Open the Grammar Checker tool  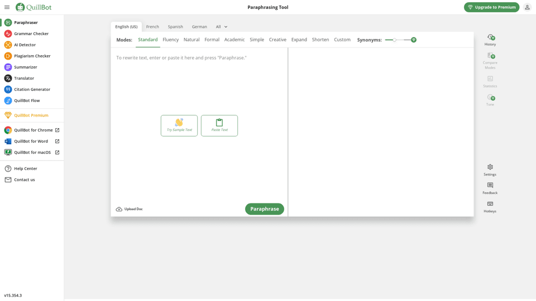click(x=32, y=34)
